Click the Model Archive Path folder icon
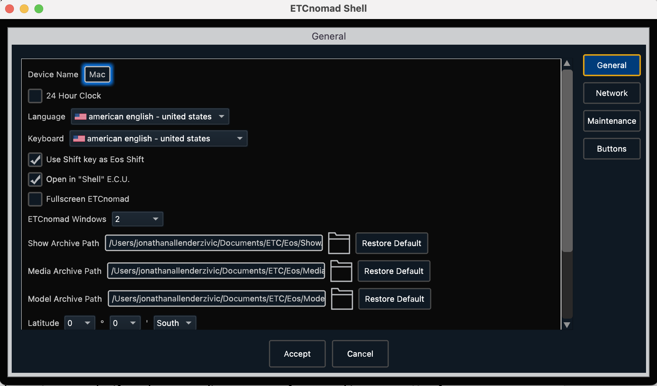The width and height of the screenshot is (657, 386). point(342,299)
